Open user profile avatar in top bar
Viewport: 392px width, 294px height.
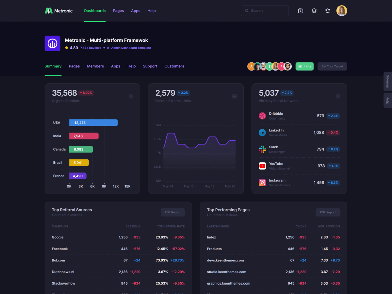(342, 11)
